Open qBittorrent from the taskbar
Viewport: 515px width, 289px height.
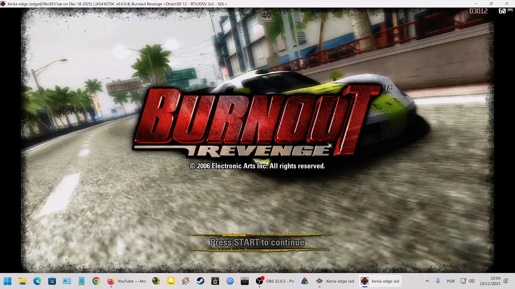[x=230, y=281]
